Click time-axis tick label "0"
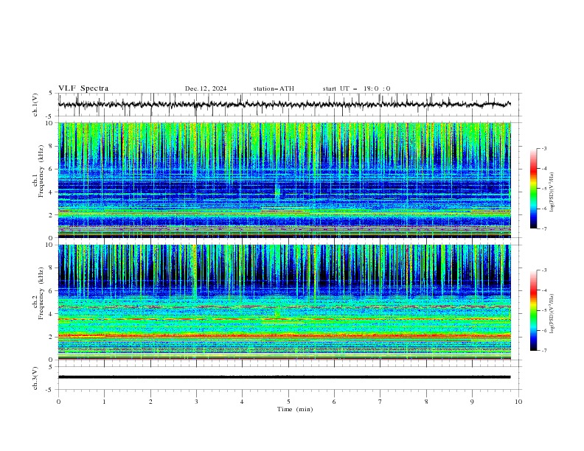 [x=58, y=402]
